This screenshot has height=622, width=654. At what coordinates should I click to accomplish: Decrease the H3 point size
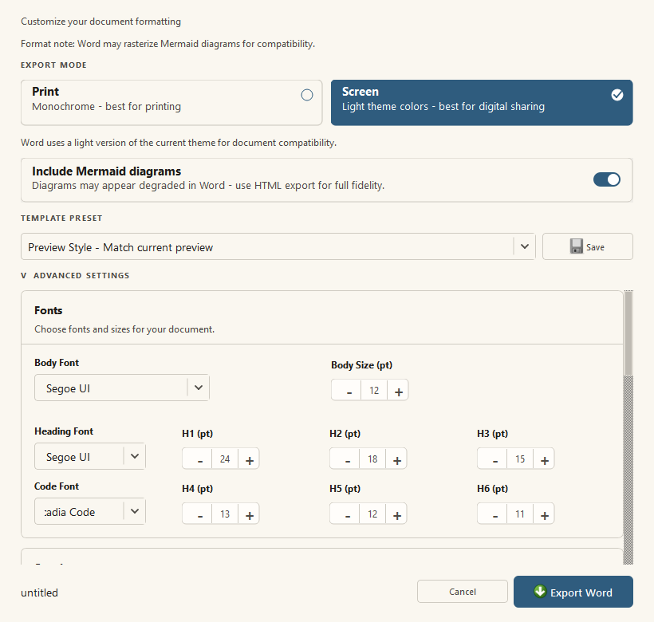(493, 459)
